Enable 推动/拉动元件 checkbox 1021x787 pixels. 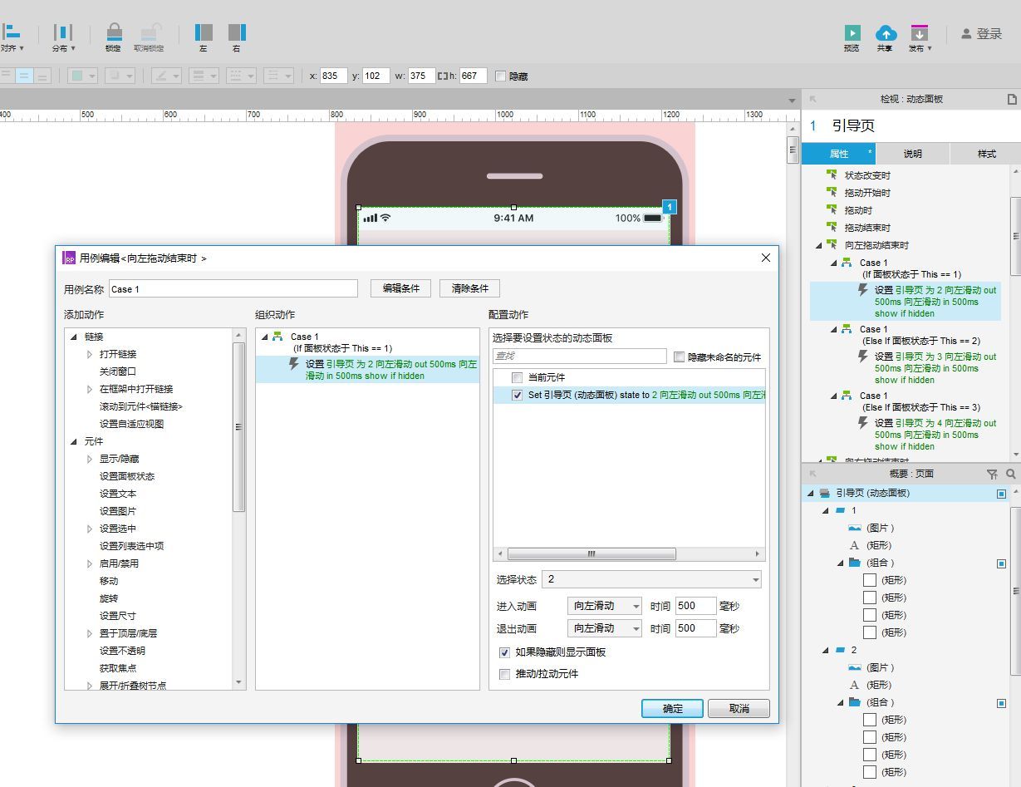click(504, 674)
